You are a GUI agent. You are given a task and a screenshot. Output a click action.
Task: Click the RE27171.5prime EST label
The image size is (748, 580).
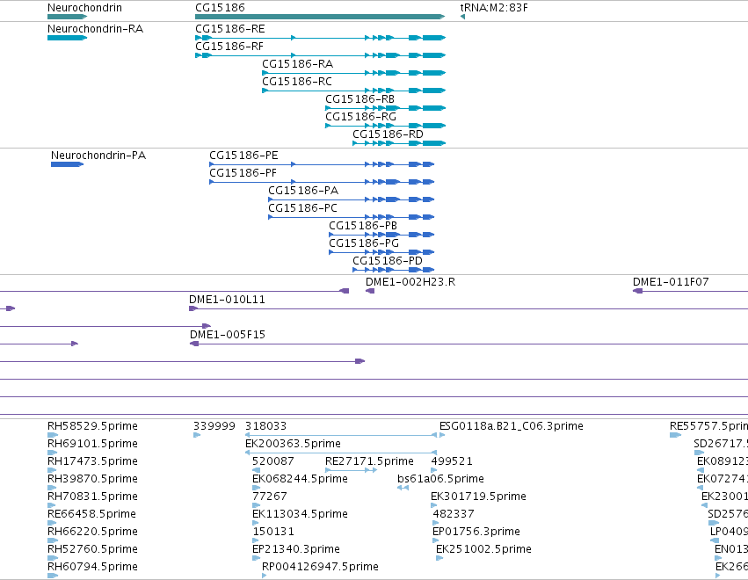pos(369,461)
